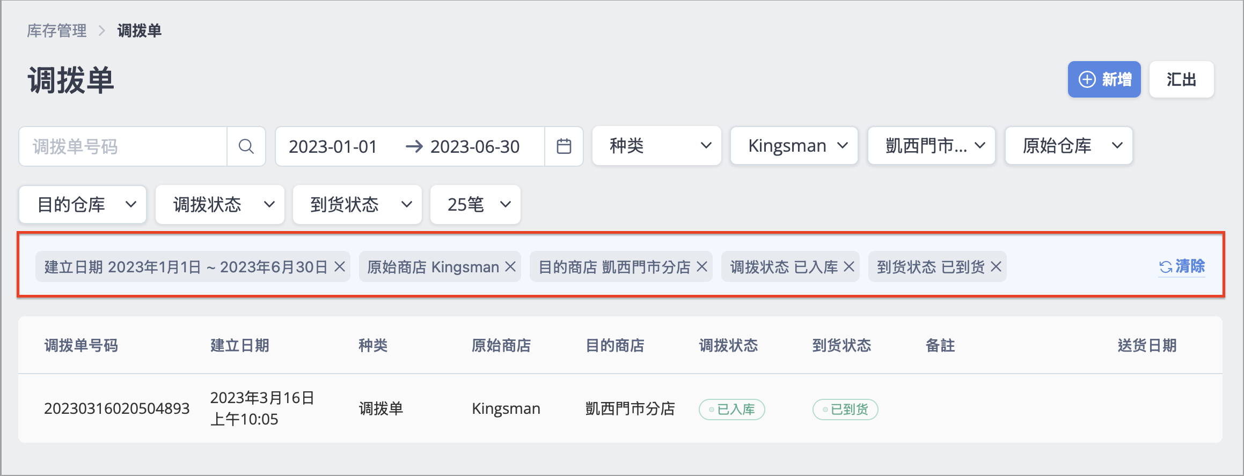Click the 调拨状态 column header
The height and width of the screenshot is (476, 1244).
[x=728, y=345]
